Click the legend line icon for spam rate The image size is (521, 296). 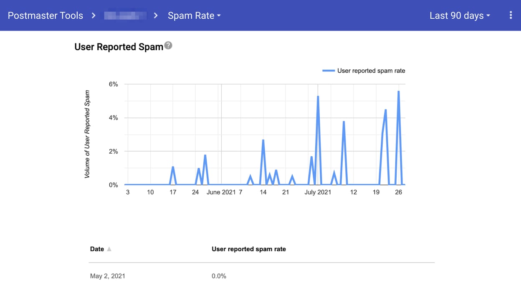(328, 71)
